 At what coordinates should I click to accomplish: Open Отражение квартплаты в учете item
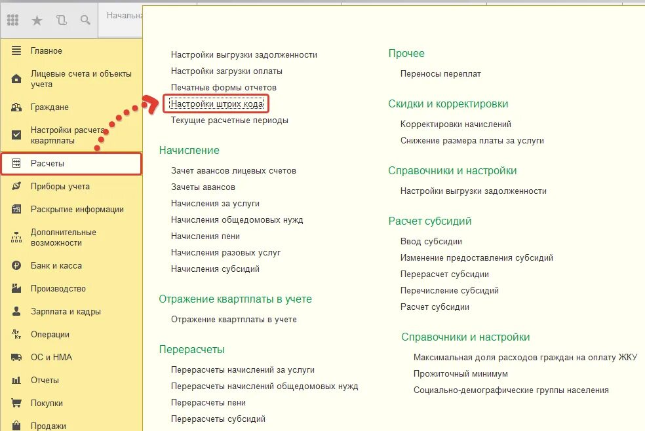click(233, 319)
